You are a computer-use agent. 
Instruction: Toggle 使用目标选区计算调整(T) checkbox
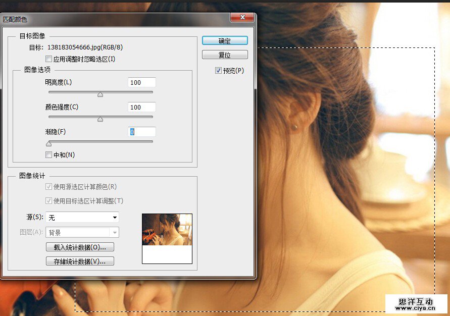pos(49,201)
